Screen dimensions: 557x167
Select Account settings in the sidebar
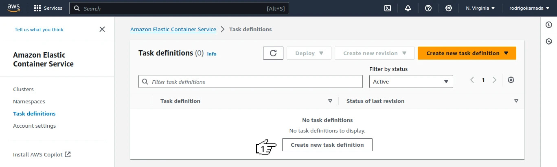pos(34,126)
